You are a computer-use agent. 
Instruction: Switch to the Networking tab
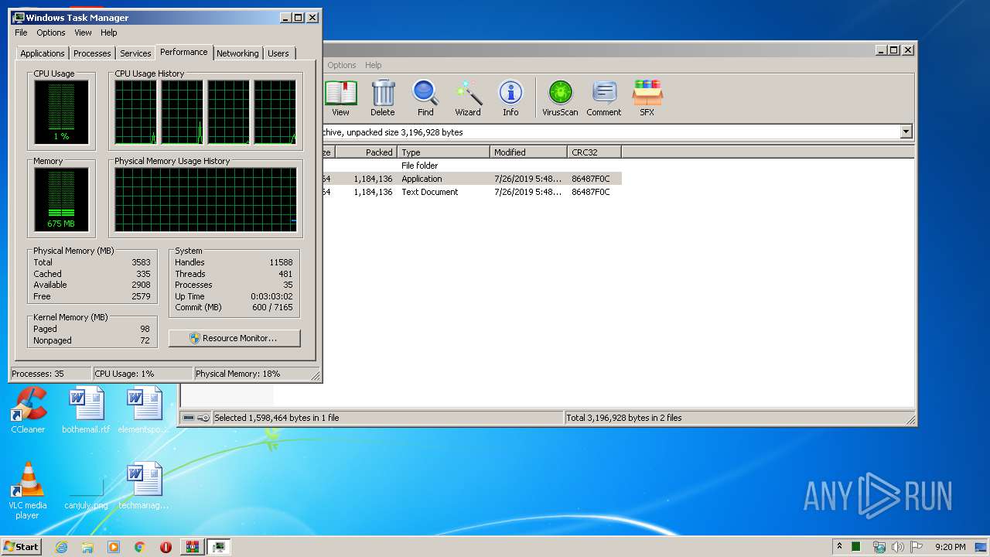point(237,53)
